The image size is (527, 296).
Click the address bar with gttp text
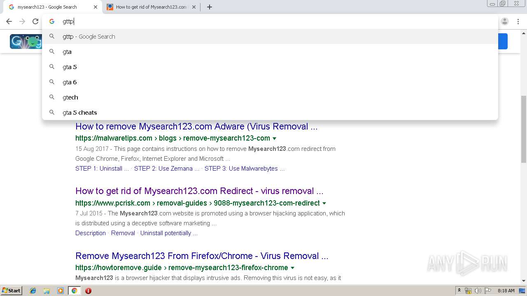tap(270, 21)
